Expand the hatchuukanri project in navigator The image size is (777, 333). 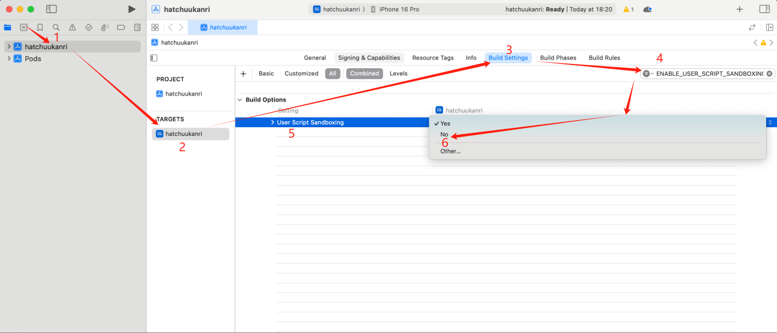tap(9, 47)
